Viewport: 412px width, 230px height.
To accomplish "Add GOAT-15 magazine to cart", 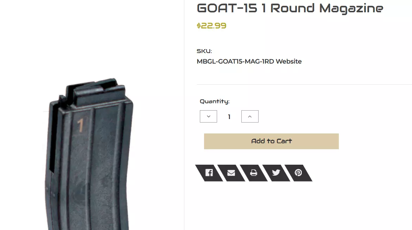I will point(271,142).
